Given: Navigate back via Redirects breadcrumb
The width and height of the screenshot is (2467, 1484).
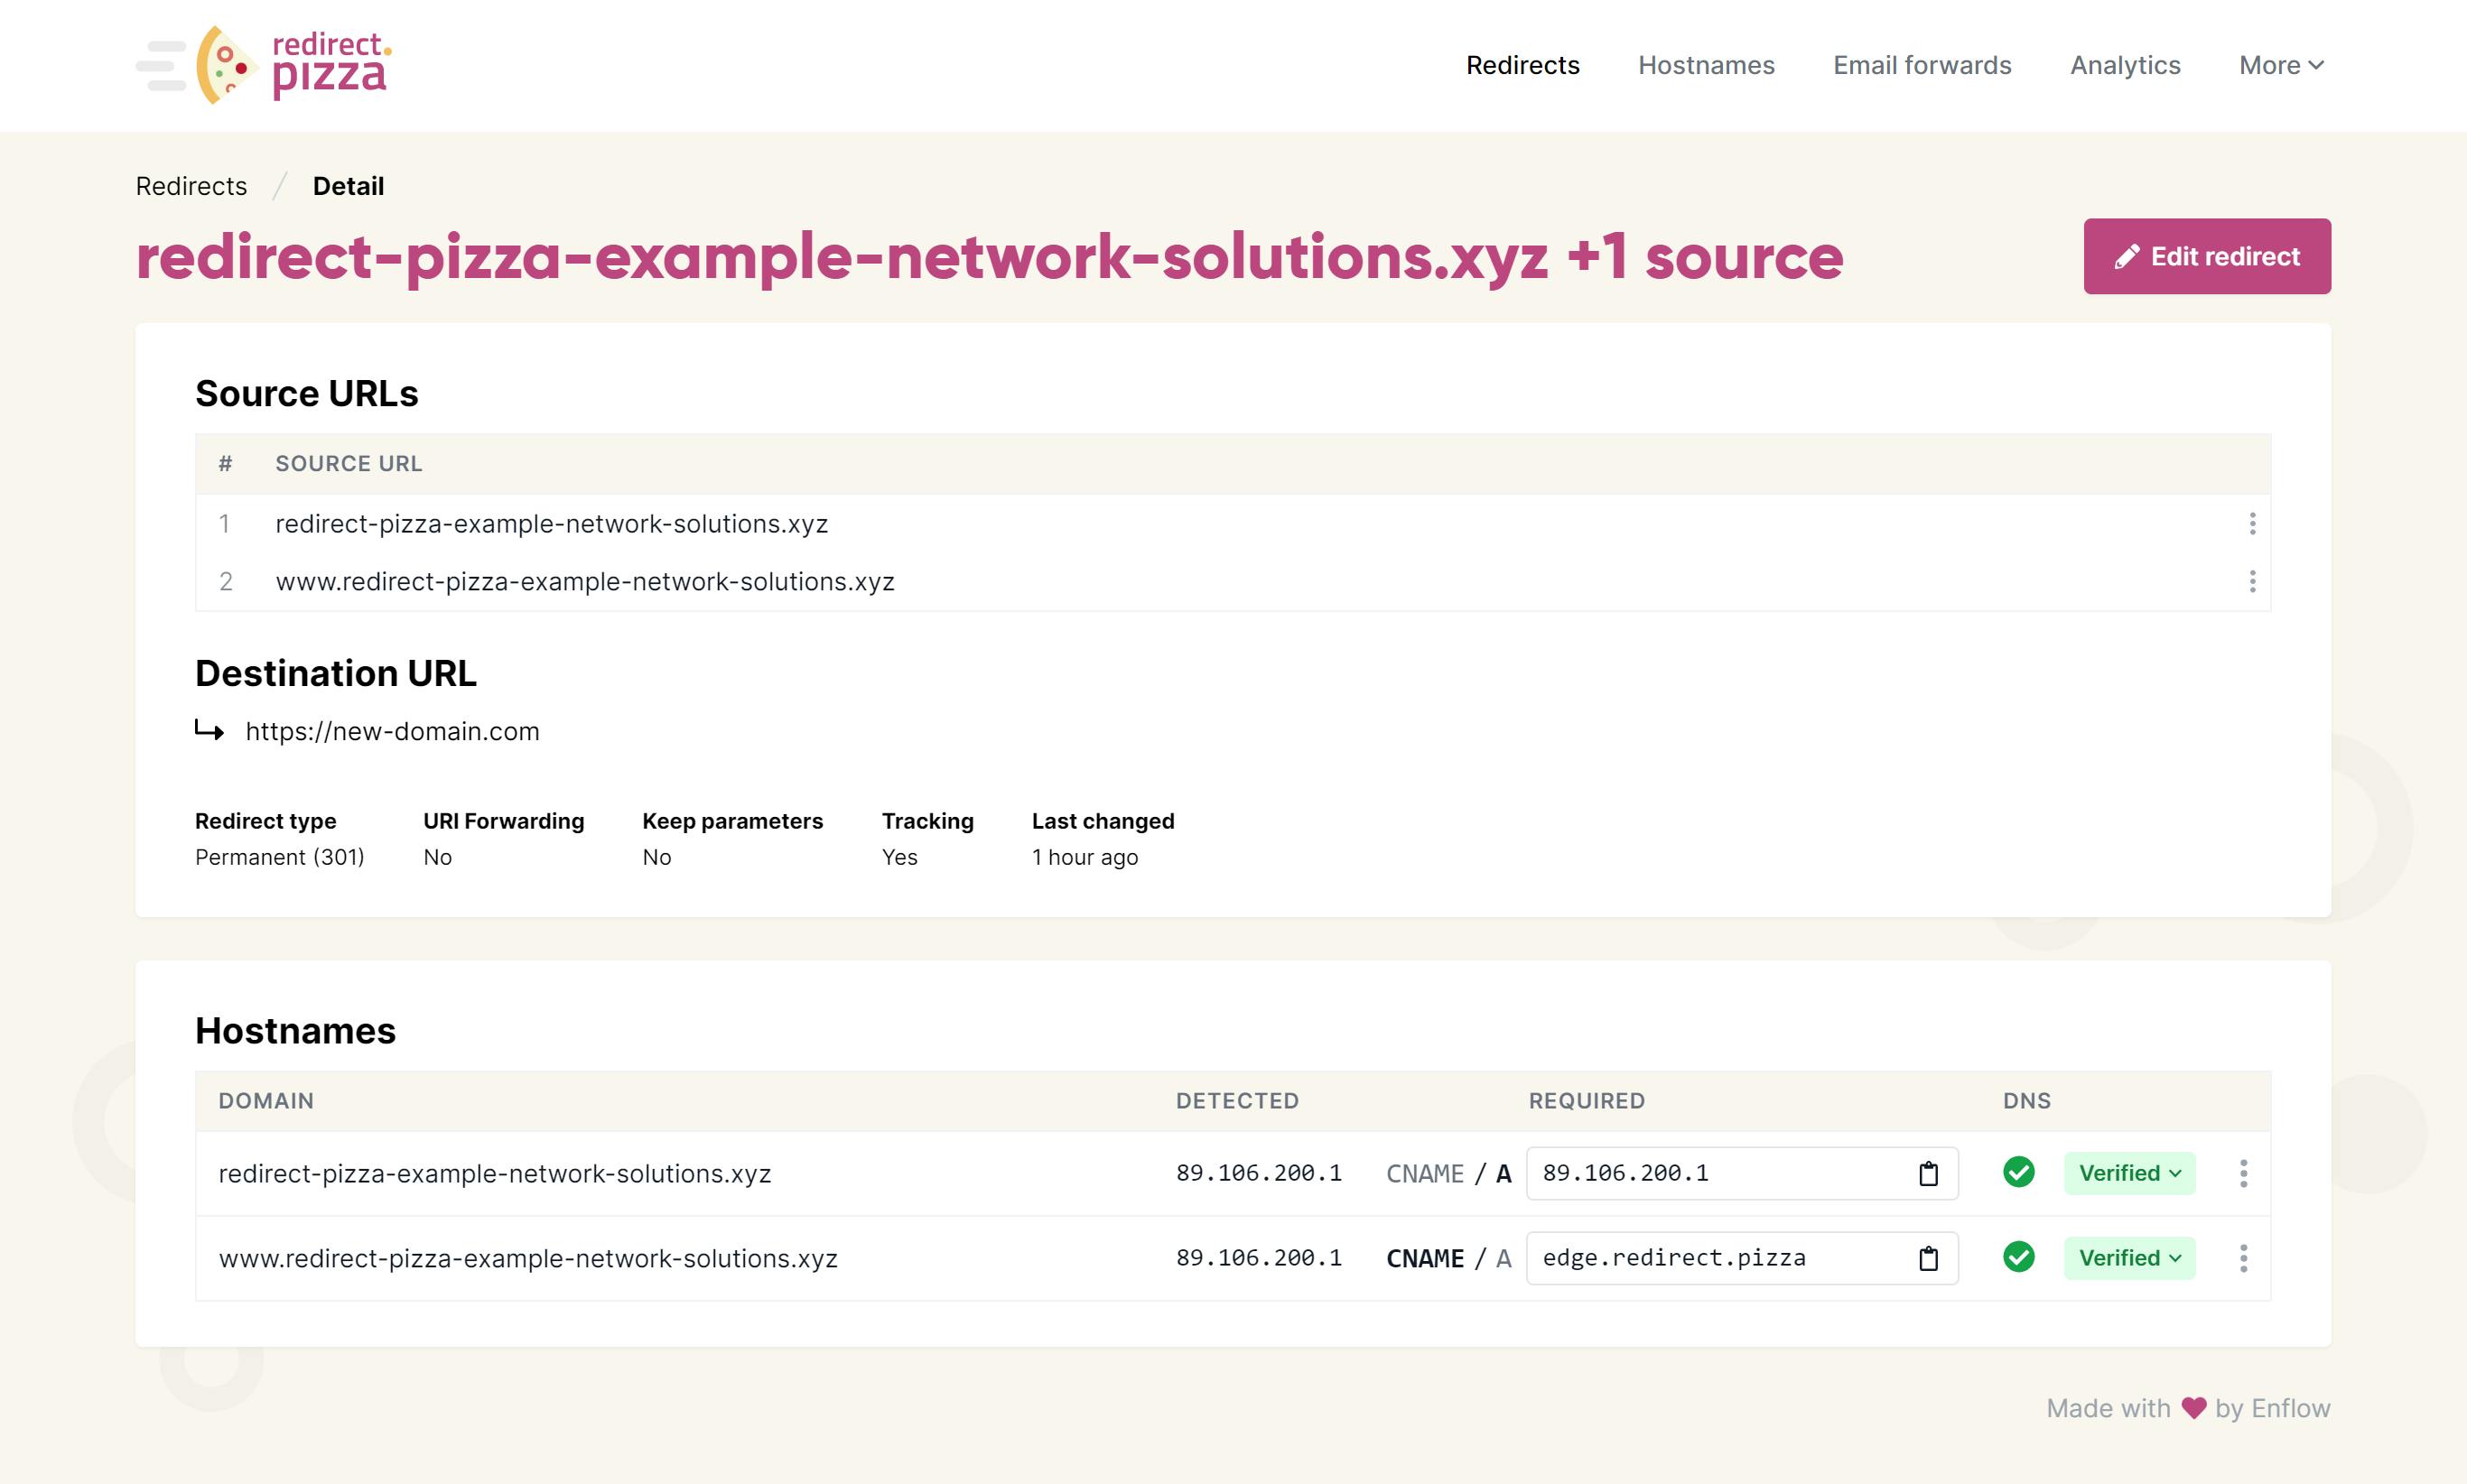Looking at the screenshot, I should [x=191, y=186].
